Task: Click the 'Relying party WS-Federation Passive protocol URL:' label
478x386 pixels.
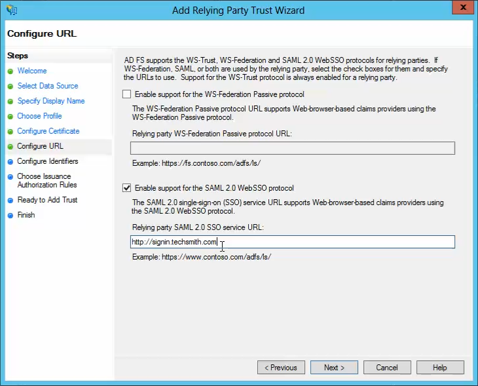Action: [x=212, y=134]
